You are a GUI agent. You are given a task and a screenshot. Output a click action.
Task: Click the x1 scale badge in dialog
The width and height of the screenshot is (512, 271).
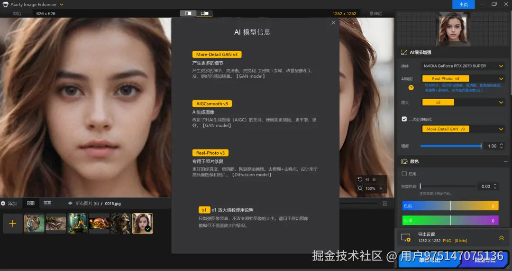pos(204,210)
